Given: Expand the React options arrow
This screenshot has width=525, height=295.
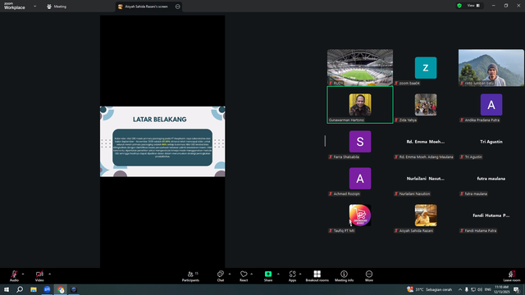Looking at the screenshot, I should [x=252, y=274].
